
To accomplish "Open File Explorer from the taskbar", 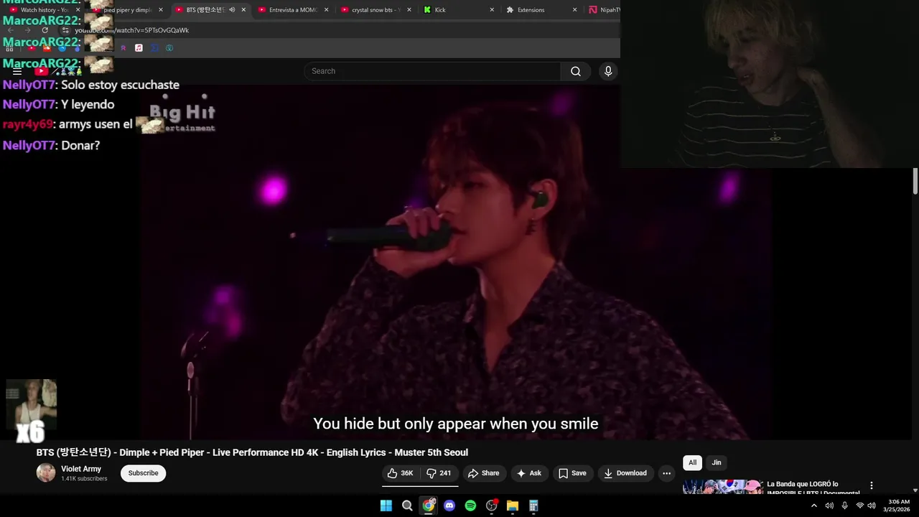I will click(x=513, y=506).
